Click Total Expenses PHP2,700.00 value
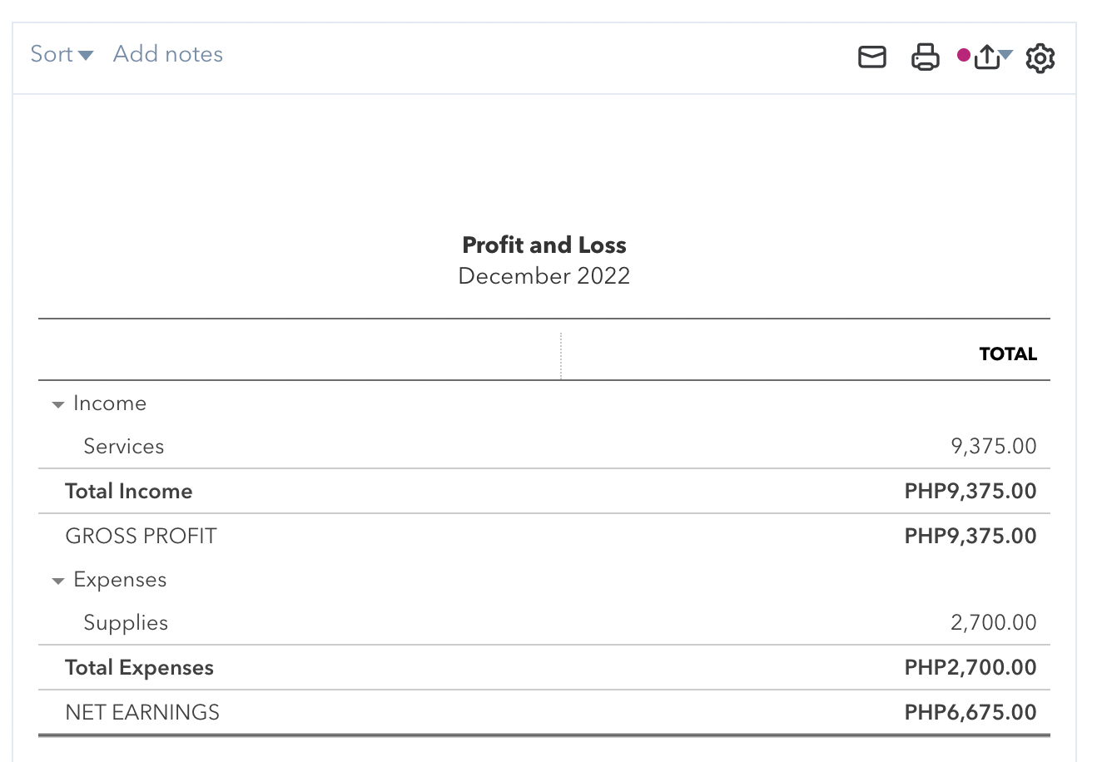The image size is (1097, 762). (970, 668)
